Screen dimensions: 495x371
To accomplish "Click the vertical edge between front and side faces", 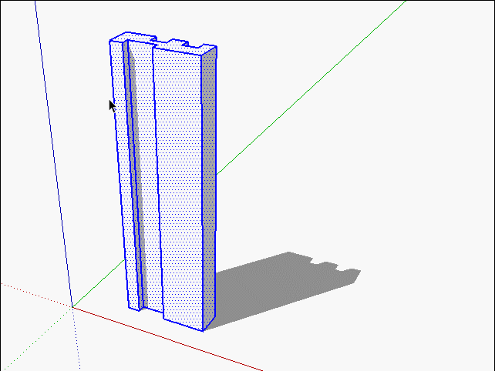I will 202,192.
